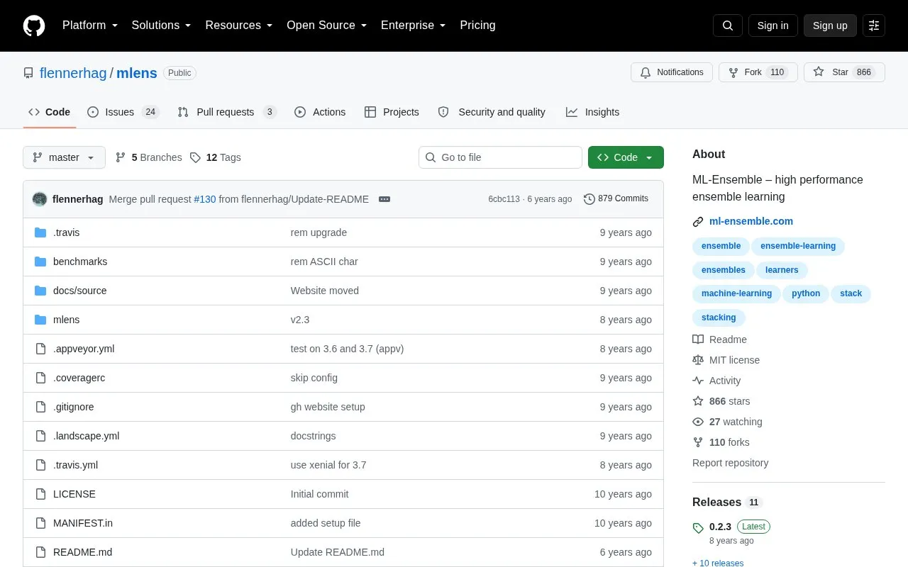Click the commit details ellipsis icon
Image resolution: width=908 pixels, height=567 pixels.
pos(384,199)
